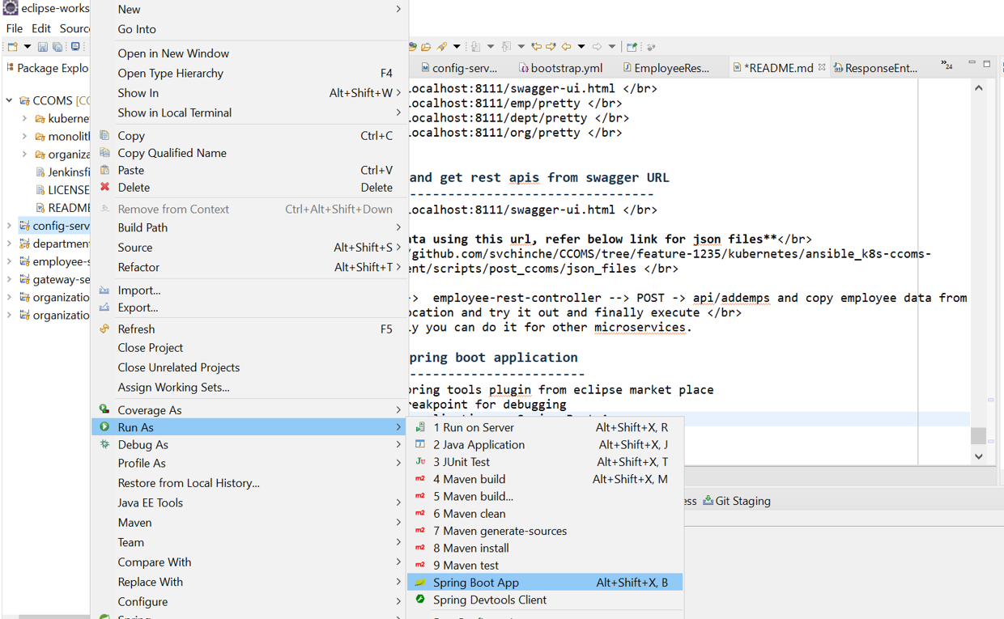Screen dimensions: 1004x619
Task: Click the Search flashlight toolbar icon
Action: coord(441,47)
